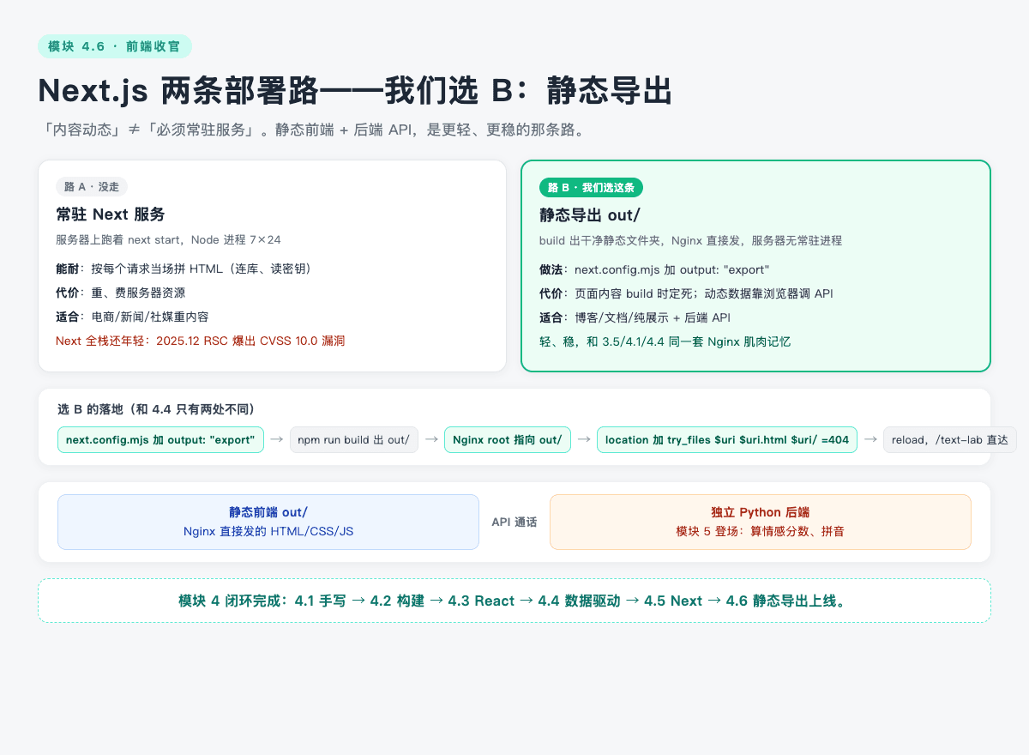Click the line 适合：博客/文档/纯展示 + 后端 API
Image resolution: width=1029 pixels, height=755 pixels.
coord(634,317)
